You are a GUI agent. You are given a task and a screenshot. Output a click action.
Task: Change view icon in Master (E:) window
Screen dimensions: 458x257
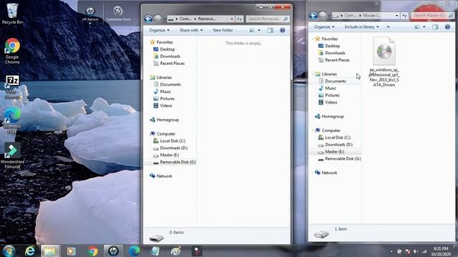coord(416,27)
